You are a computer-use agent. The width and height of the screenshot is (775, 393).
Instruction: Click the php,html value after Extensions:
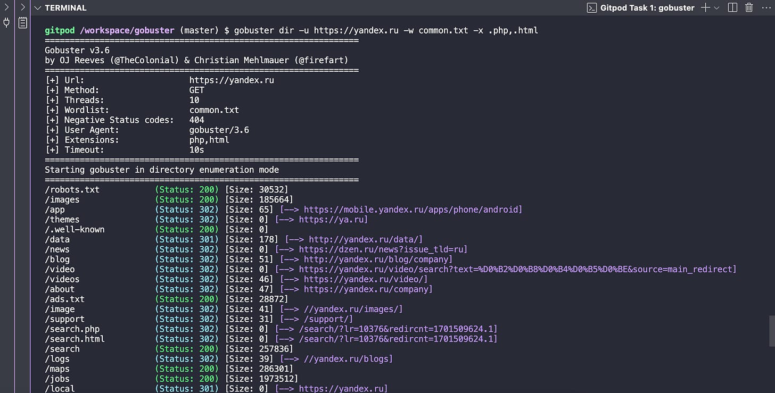pos(209,140)
